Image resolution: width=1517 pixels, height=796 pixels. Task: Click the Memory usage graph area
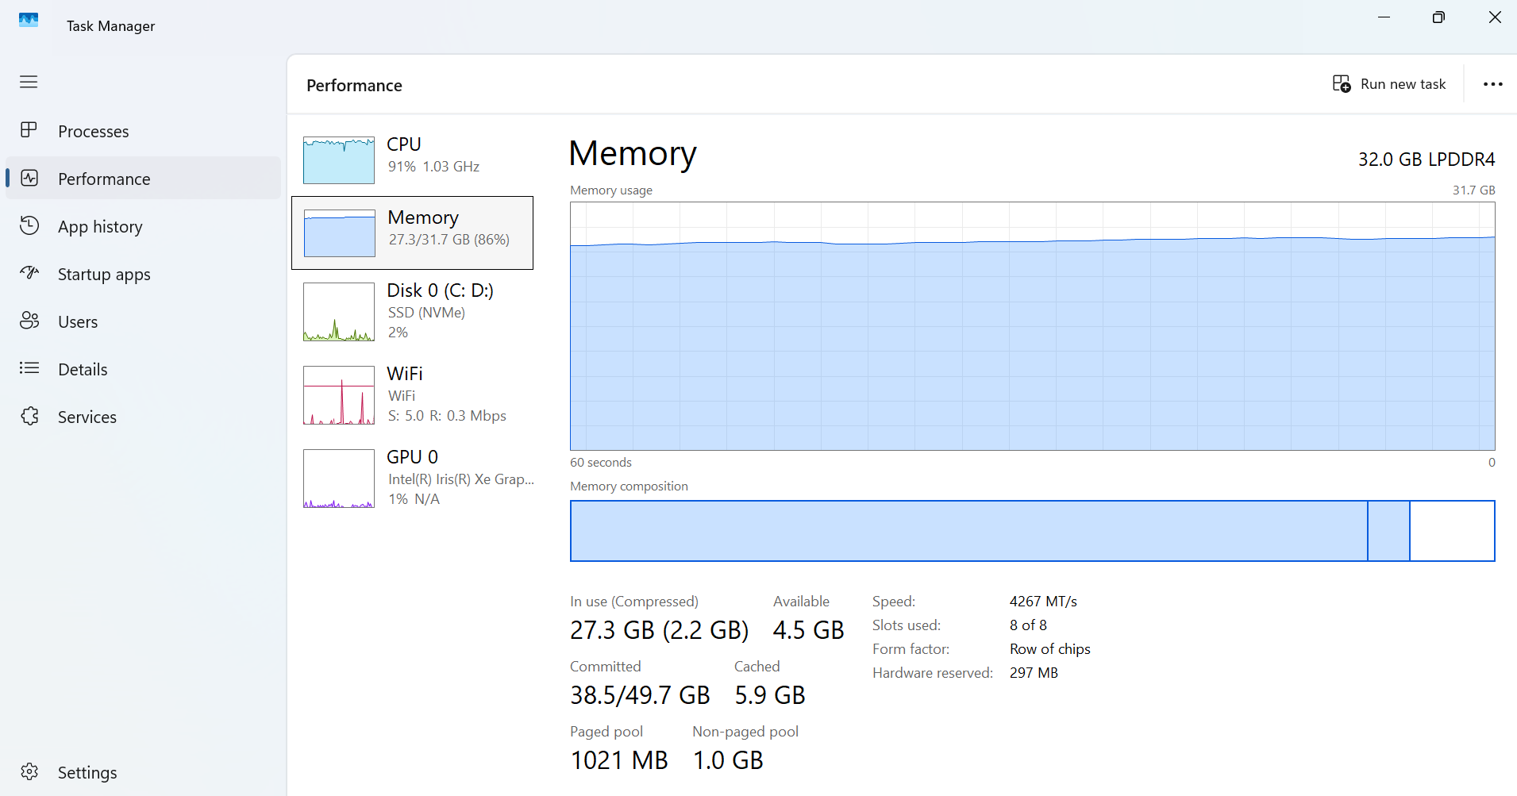[x=1032, y=326]
